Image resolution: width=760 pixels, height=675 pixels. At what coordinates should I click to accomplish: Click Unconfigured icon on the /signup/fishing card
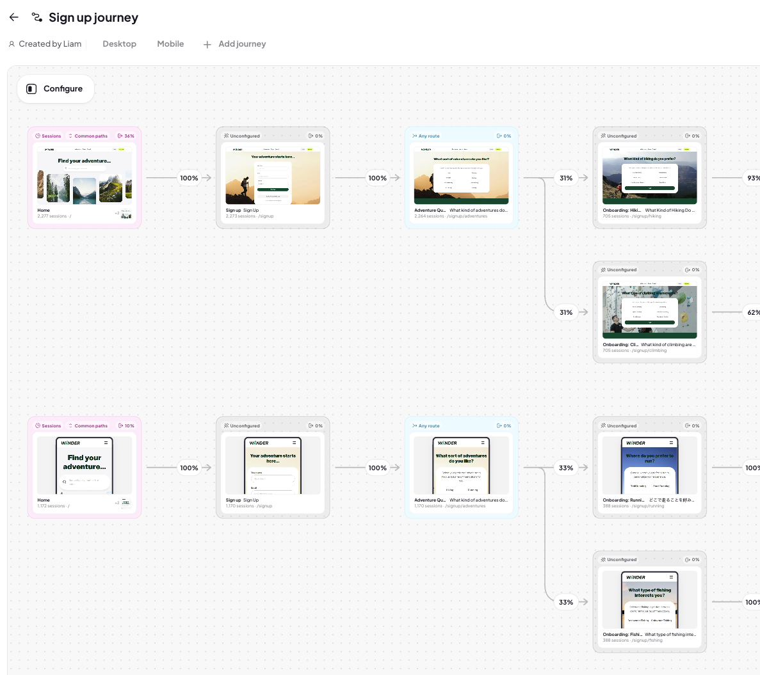[603, 560]
